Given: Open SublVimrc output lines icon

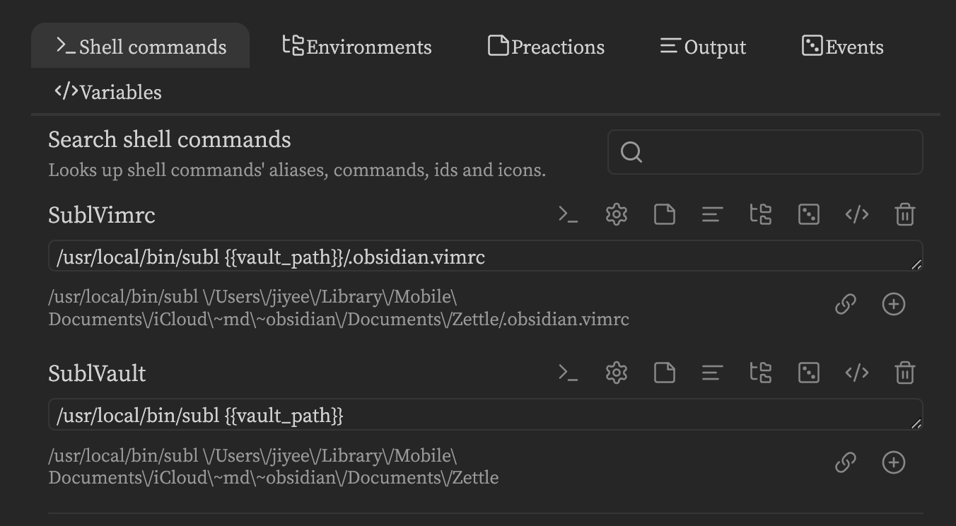Looking at the screenshot, I should coord(712,214).
